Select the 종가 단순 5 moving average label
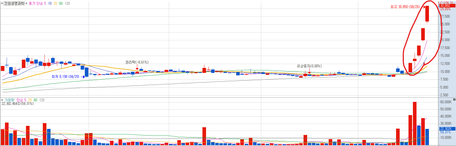This screenshot has width=456, height=146. click(37, 3)
